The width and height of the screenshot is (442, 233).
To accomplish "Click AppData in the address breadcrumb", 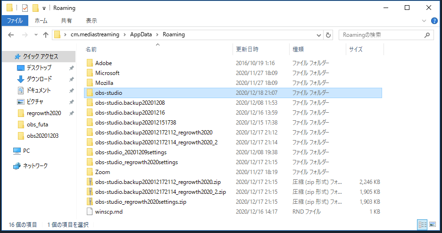I will [x=141, y=34].
